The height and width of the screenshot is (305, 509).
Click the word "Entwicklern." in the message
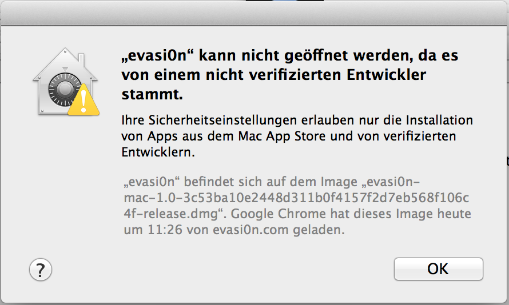tap(158, 153)
